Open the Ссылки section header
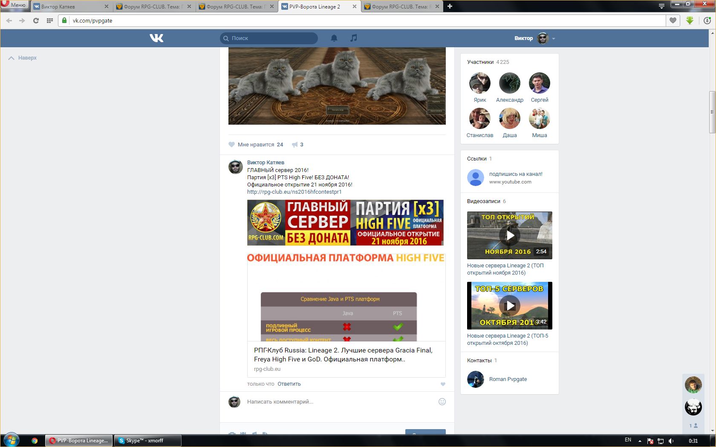The height and width of the screenshot is (447, 716). click(x=479, y=159)
